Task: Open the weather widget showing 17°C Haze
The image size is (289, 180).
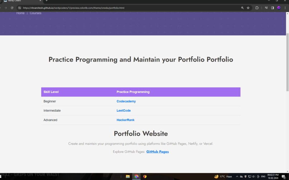Action: [x=223, y=176]
